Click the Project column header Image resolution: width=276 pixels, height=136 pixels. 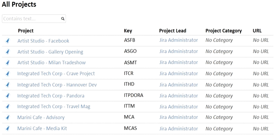pos(26,31)
